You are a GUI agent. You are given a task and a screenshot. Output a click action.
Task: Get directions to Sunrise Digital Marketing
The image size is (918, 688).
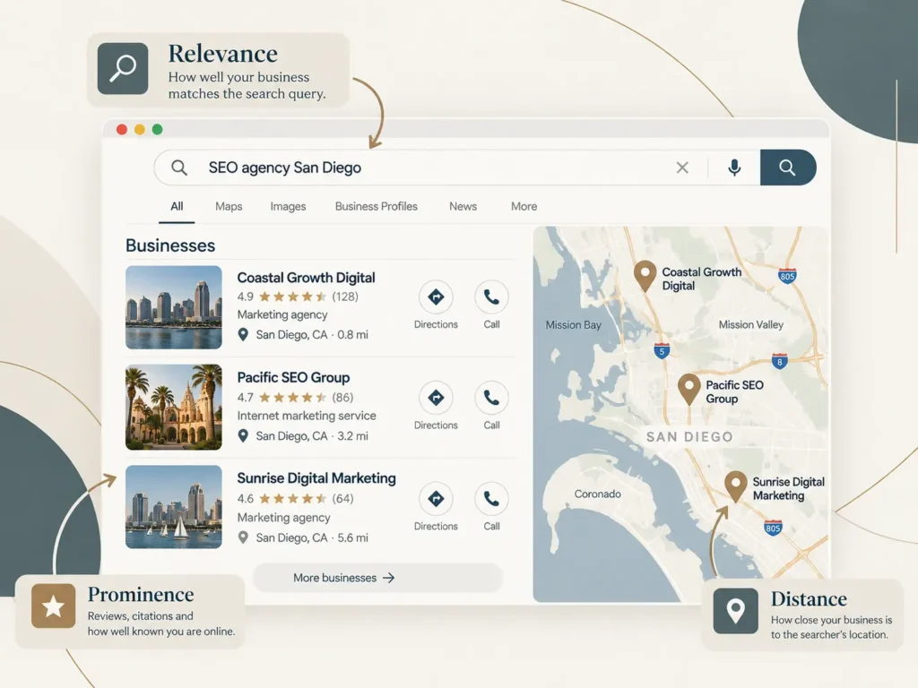[x=436, y=499]
